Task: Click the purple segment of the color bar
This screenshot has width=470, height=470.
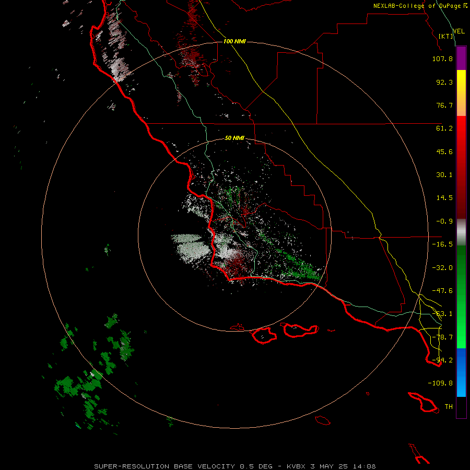Action: pyautogui.click(x=461, y=58)
